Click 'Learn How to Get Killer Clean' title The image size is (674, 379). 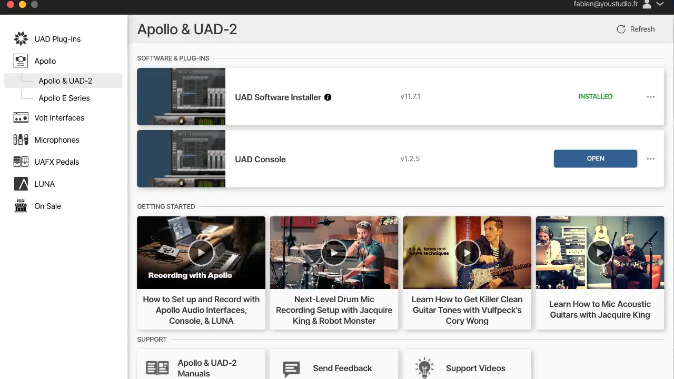[467, 310]
